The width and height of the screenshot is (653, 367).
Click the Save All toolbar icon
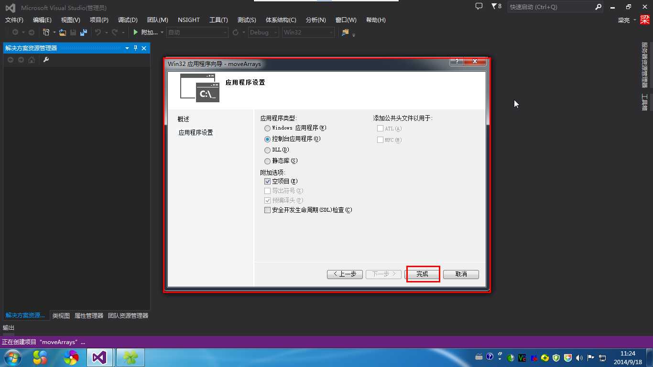point(84,32)
